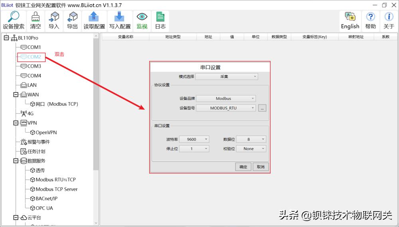
Task: Open the 任务计划 scheduled task icon
Action: [x=24, y=151]
